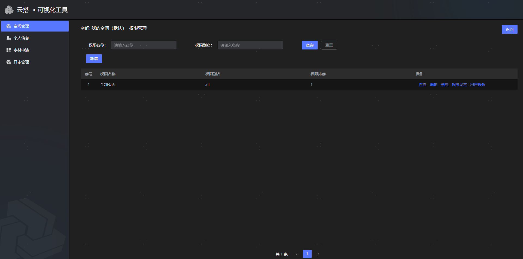523x259 pixels.
Task: Open 素材申请 menu item
Action: [x=21, y=50]
